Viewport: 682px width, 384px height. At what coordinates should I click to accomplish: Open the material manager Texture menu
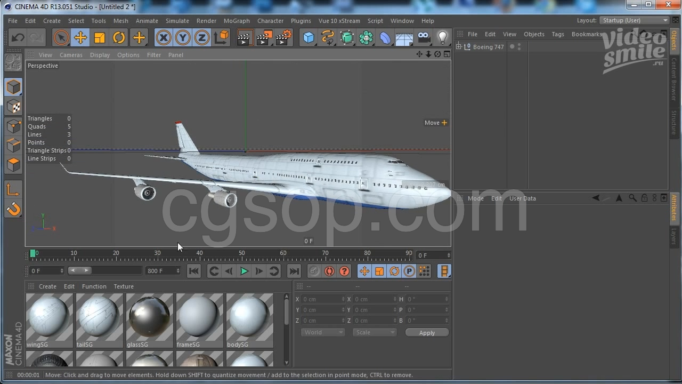[124, 286]
